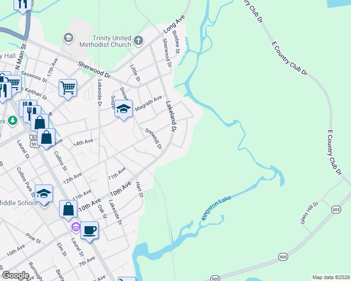
Task: Click the 14th Ave label
Action: point(83,142)
